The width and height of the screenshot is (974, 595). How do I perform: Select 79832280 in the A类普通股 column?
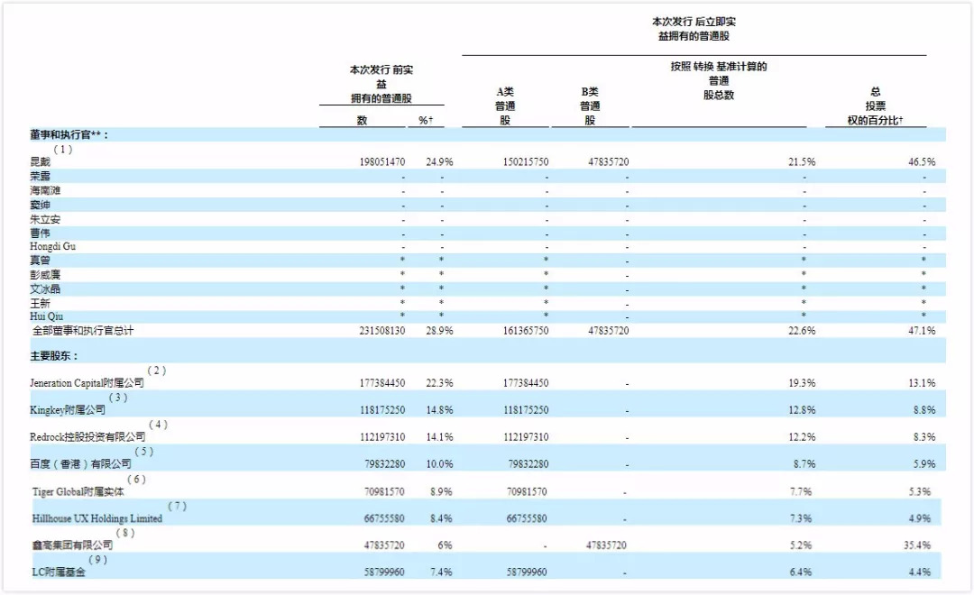click(x=528, y=464)
